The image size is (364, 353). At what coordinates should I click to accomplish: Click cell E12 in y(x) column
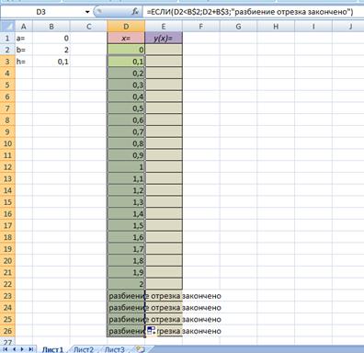pos(164,167)
